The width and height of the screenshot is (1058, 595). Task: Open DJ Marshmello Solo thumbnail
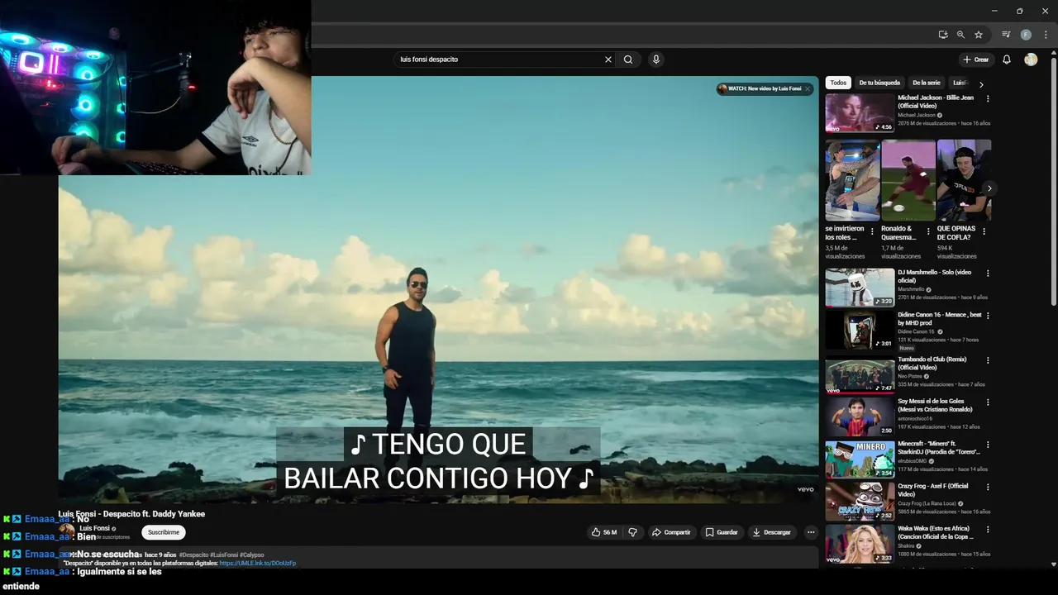click(x=860, y=288)
